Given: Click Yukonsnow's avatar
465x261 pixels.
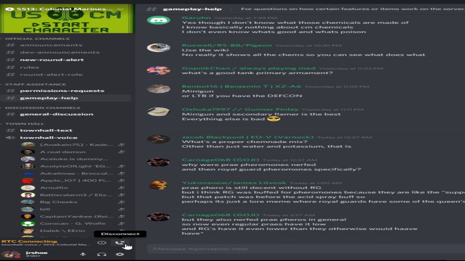Looking at the screenshot, I should pyautogui.click(x=158, y=185).
